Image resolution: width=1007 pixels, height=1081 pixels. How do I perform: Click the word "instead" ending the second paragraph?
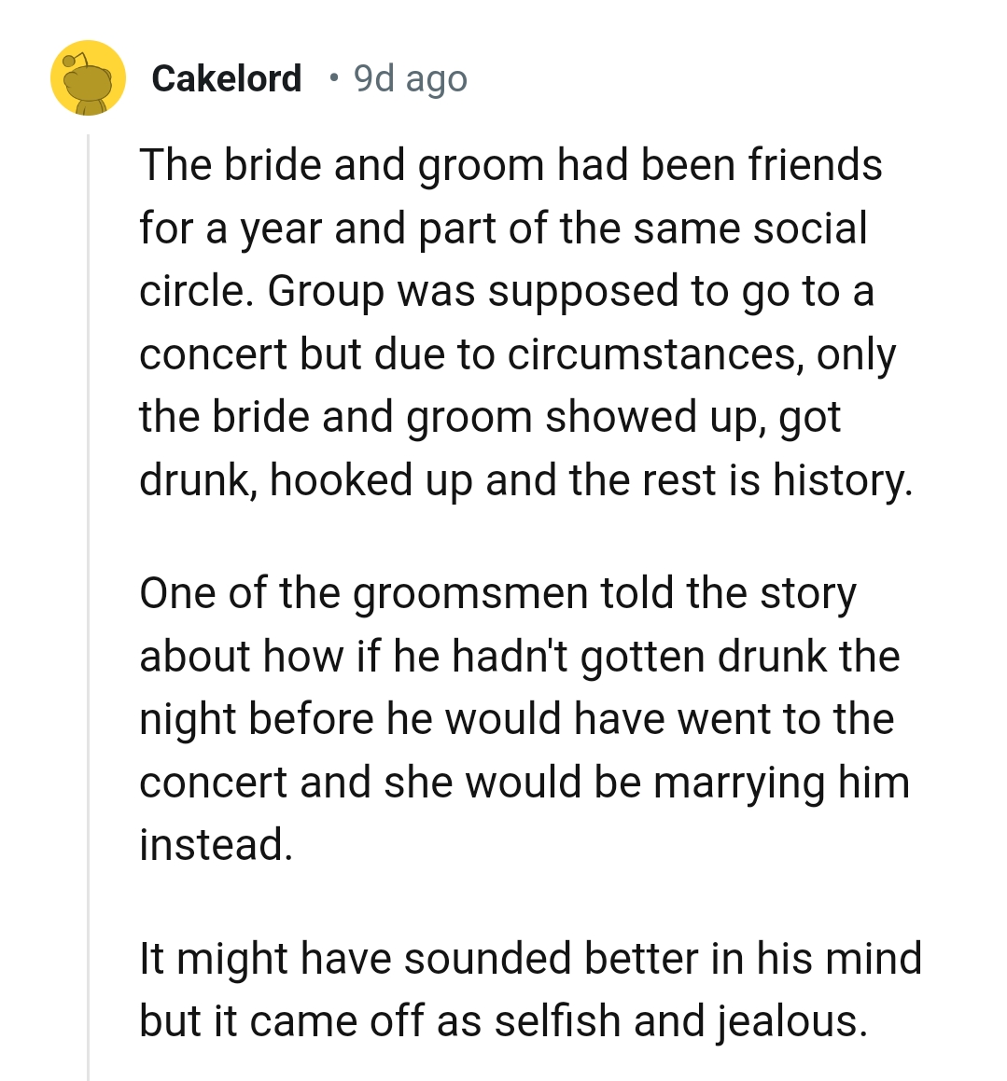click(213, 845)
